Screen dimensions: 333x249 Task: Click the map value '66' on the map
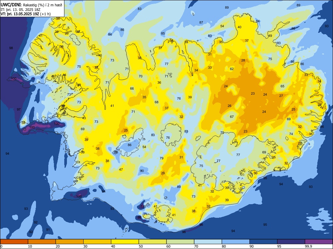click(x=132, y=89)
